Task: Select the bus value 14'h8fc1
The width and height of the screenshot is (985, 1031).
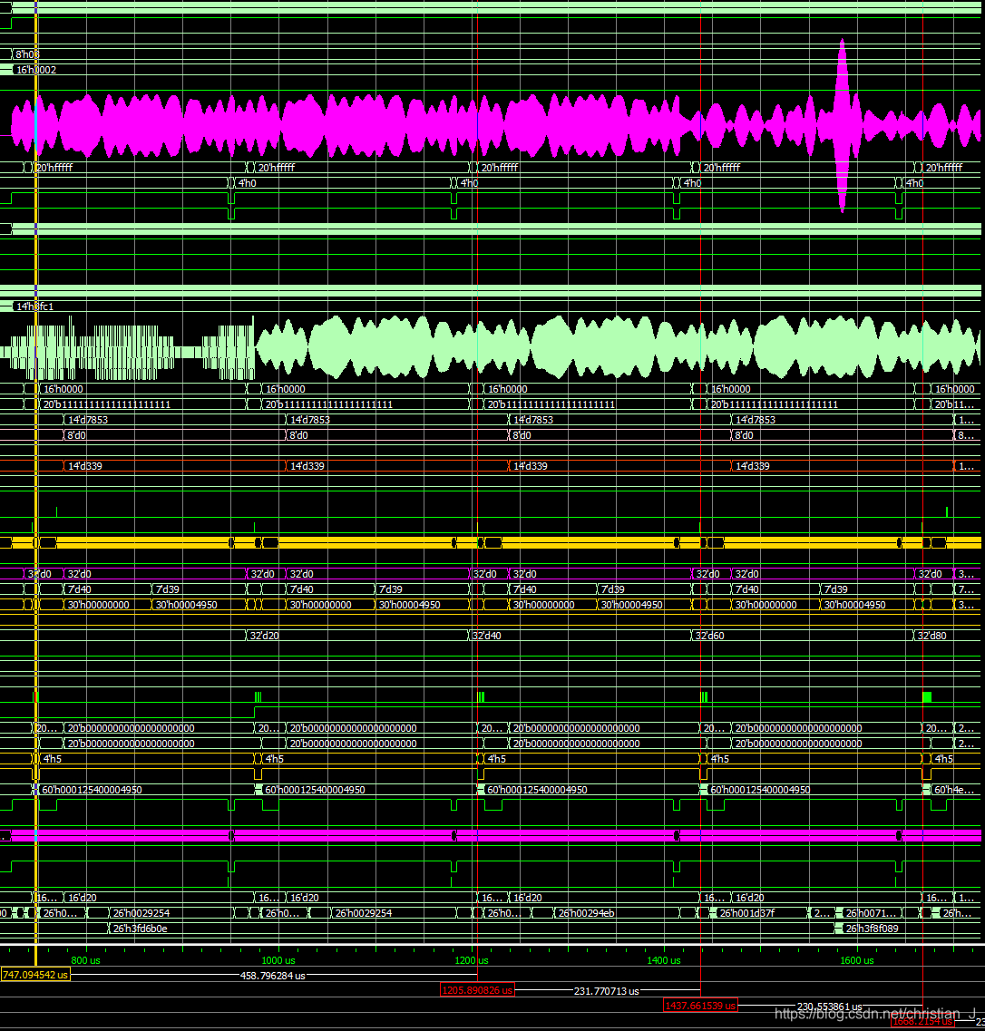Action: pyautogui.click(x=34, y=306)
